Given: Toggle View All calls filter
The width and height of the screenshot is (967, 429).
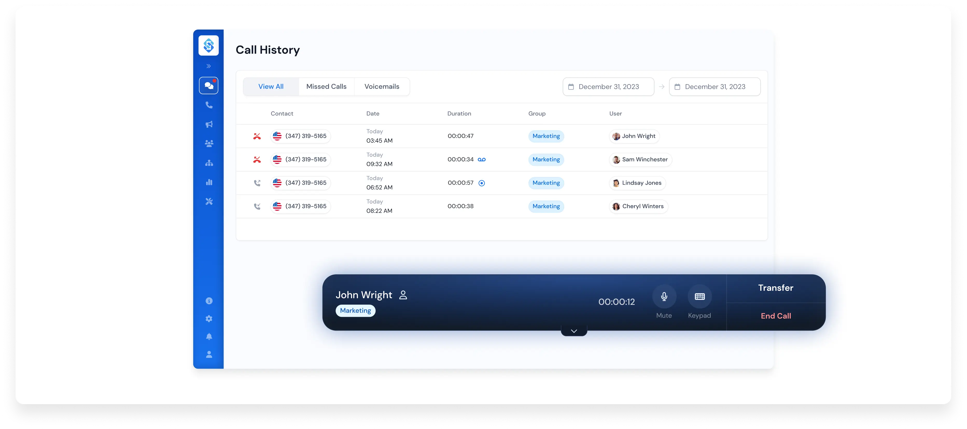Looking at the screenshot, I should [270, 86].
